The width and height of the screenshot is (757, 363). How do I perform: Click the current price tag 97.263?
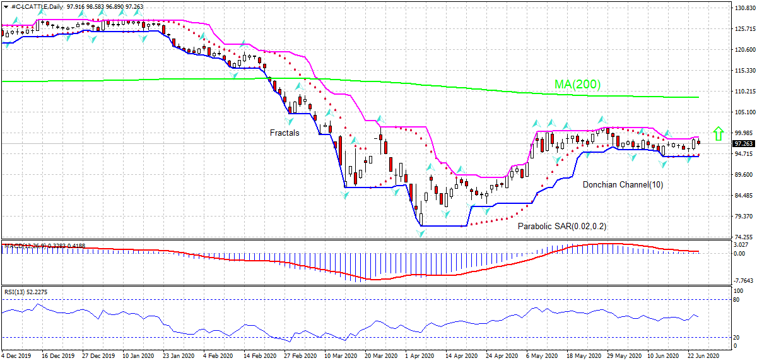pyautogui.click(x=742, y=143)
